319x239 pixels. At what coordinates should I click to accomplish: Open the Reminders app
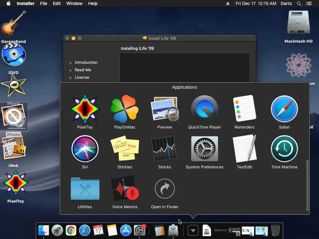[x=244, y=108]
